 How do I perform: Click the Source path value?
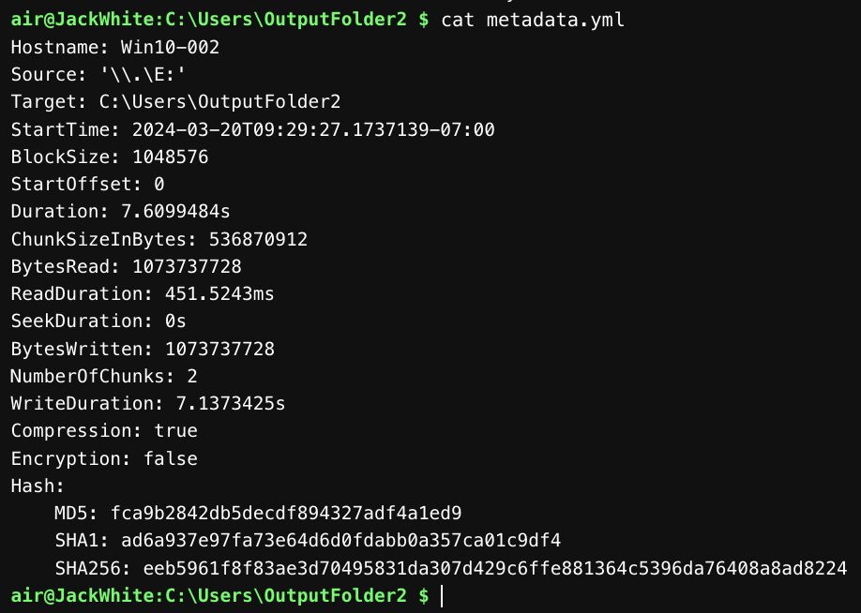pyautogui.click(x=137, y=74)
